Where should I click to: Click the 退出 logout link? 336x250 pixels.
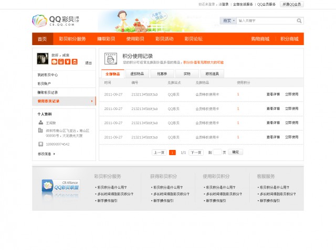(88, 63)
